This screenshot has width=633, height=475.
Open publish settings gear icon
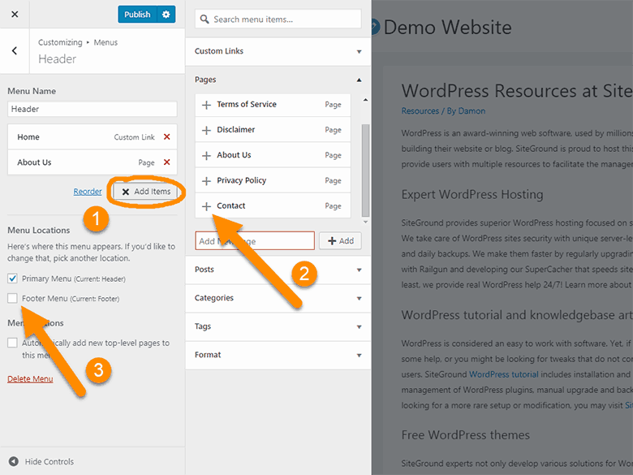[x=166, y=14]
